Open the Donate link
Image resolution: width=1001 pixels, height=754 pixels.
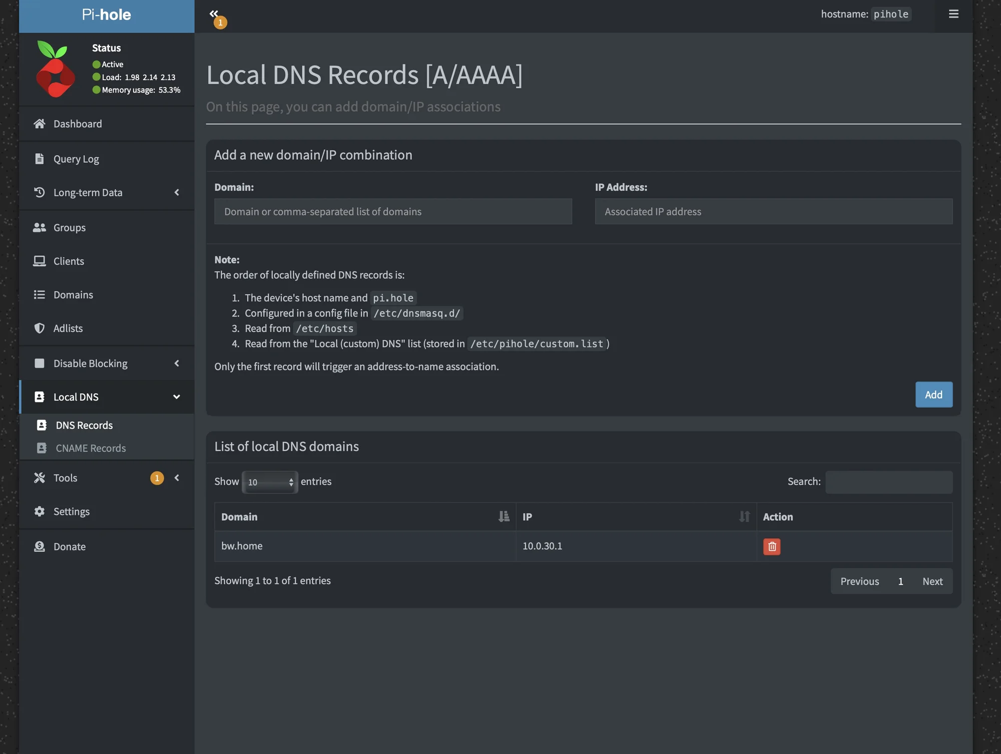click(x=107, y=546)
